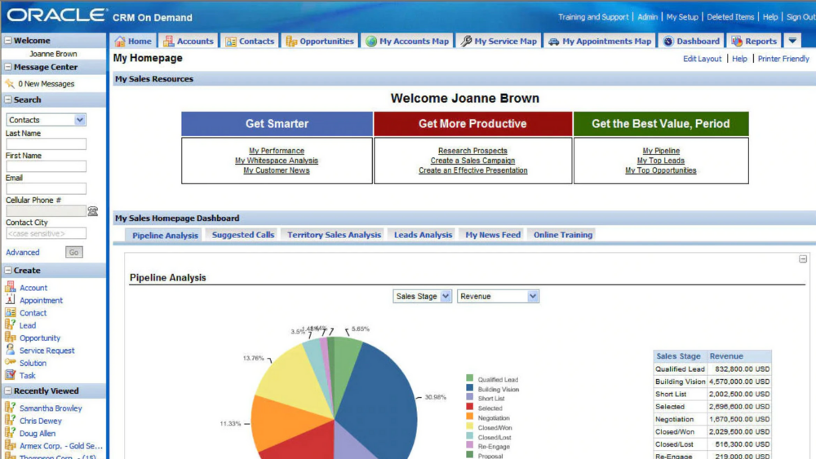Click the Create Appointment icon
Screen dimensions: 816x459
pyautogui.click(x=11, y=299)
